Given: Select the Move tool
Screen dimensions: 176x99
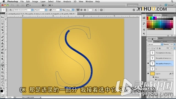Looking at the screenshot, I should point(2,17).
